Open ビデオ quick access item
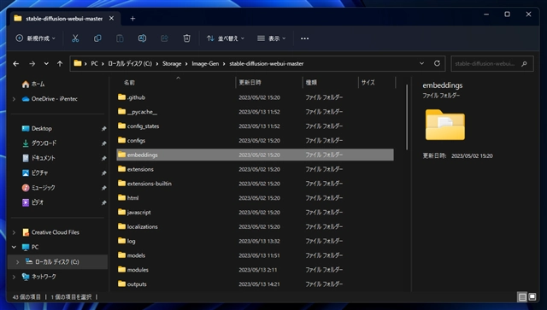The height and width of the screenshot is (310, 547). click(32, 202)
